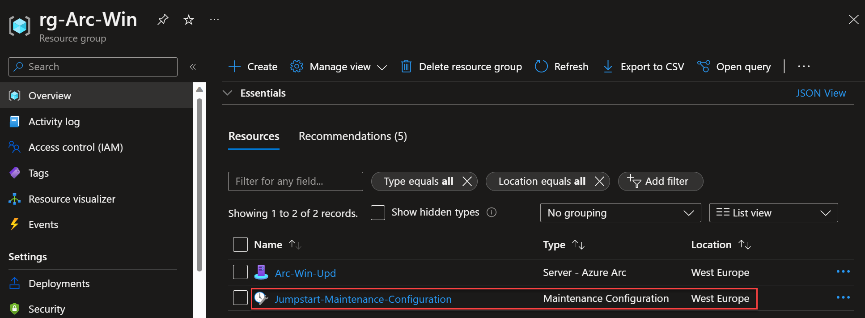Tick the Arc-Win-Upd row checkbox
Viewport: 865px width, 318px height.
(x=240, y=272)
